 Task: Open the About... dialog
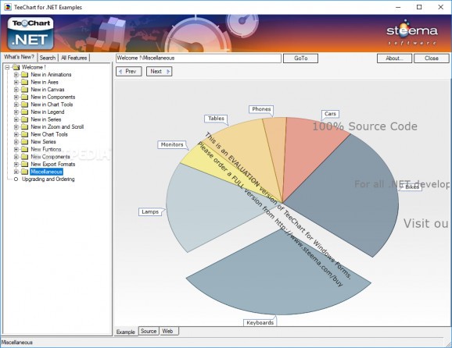(395, 58)
